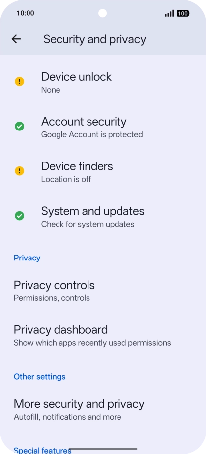This screenshot has height=454, width=206.
Task: Open Privacy dashboard
Action: [103, 335]
